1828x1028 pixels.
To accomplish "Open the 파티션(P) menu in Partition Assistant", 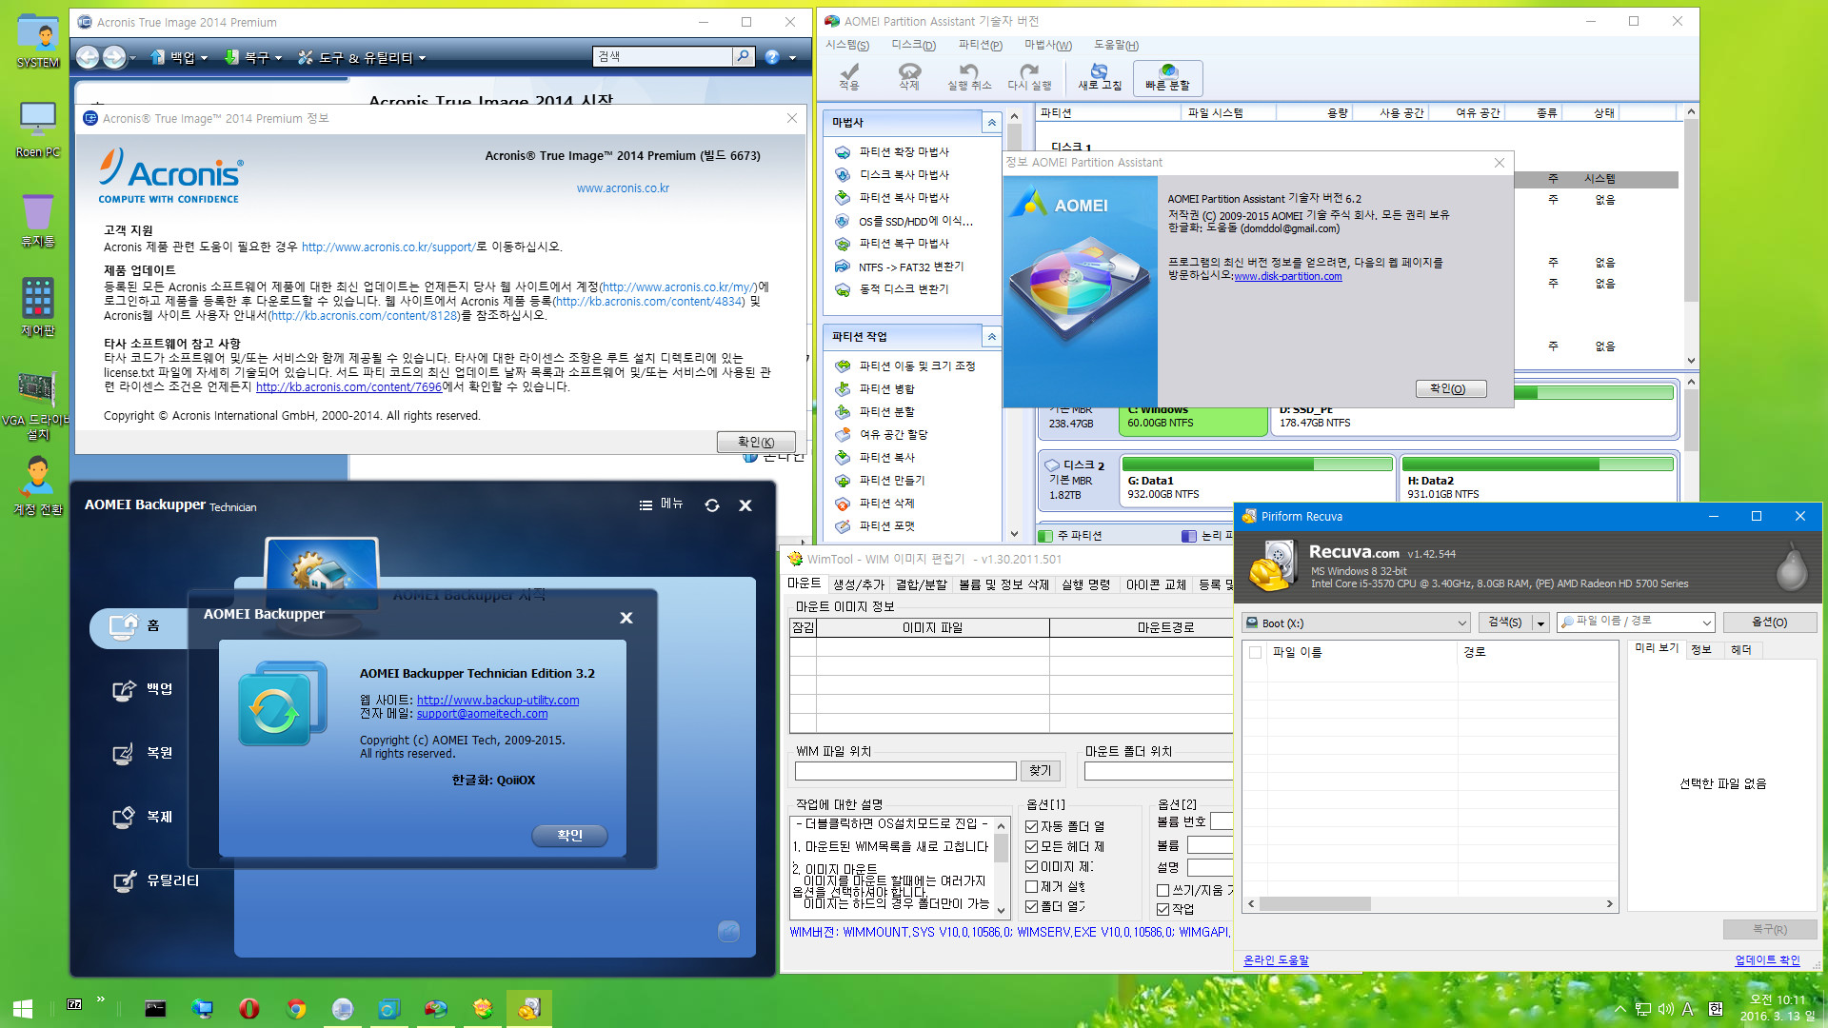I will (980, 45).
